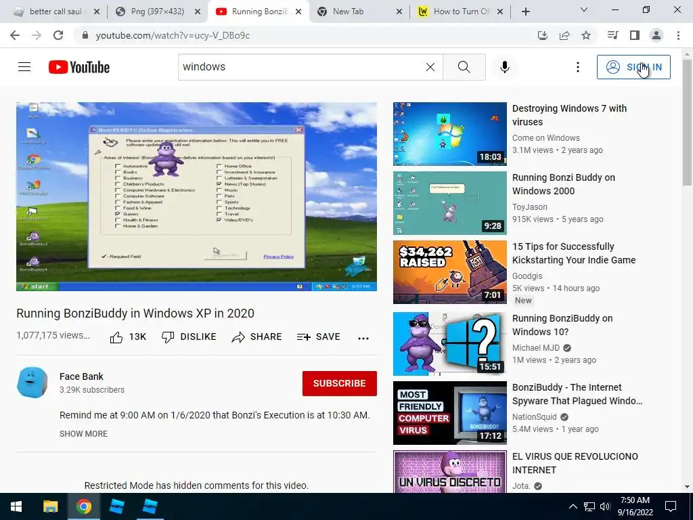Go back with browser back arrow
The image size is (693, 520).
click(15, 35)
